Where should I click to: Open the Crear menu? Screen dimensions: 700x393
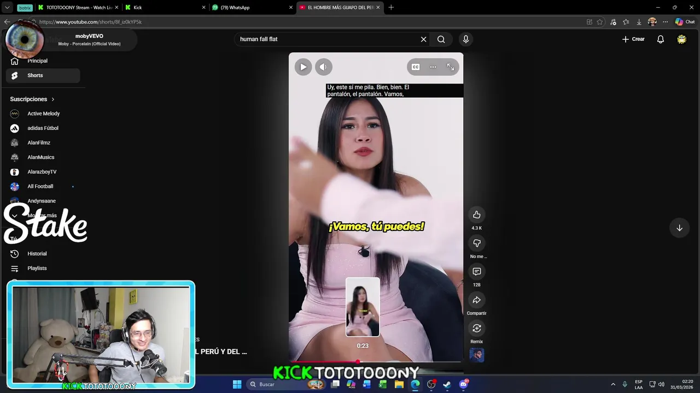click(633, 39)
